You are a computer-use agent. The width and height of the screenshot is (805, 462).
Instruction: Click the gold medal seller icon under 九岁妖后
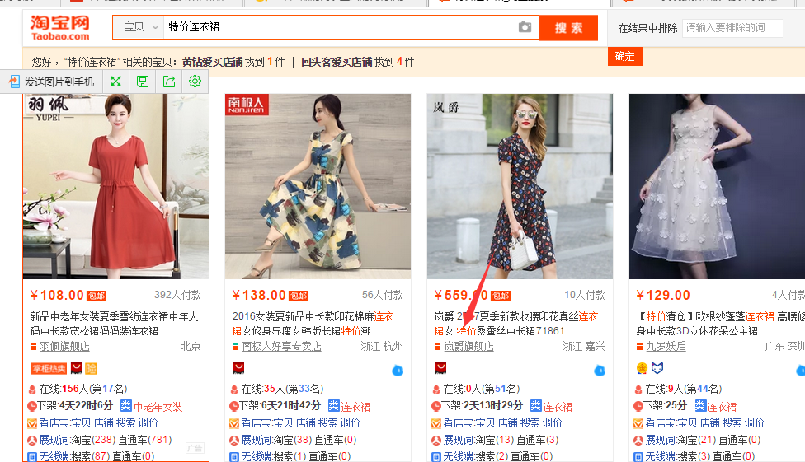click(x=642, y=368)
